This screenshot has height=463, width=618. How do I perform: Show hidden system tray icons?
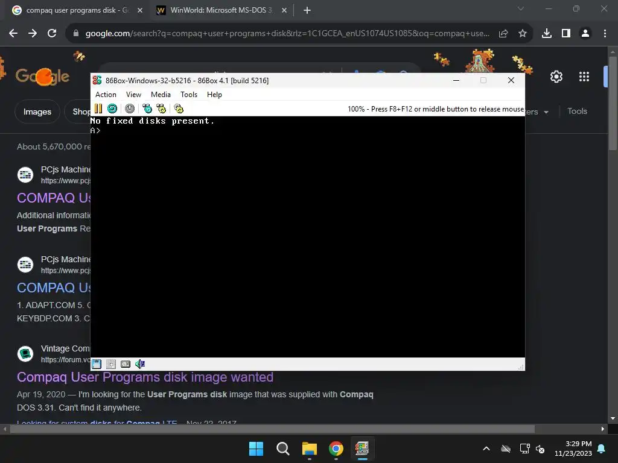(486, 449)
